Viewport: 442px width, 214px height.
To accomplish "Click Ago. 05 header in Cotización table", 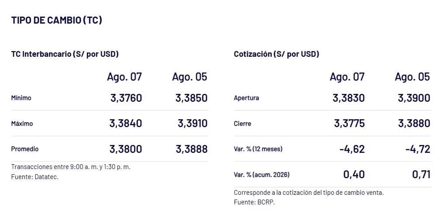I will click(412, 77).
